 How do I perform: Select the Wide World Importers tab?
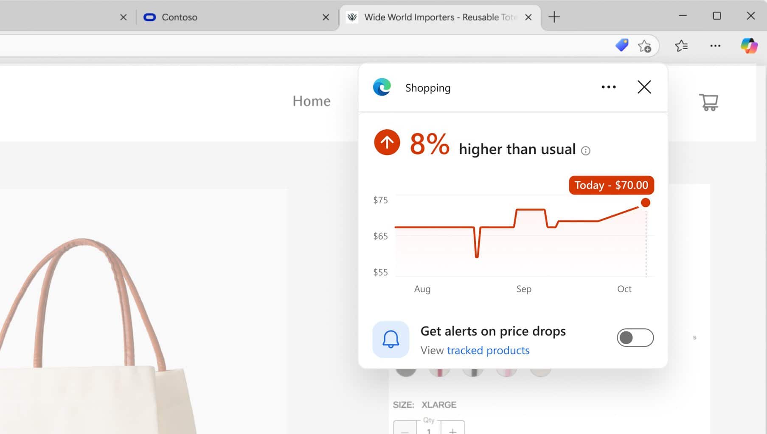[x=440, y=17]
